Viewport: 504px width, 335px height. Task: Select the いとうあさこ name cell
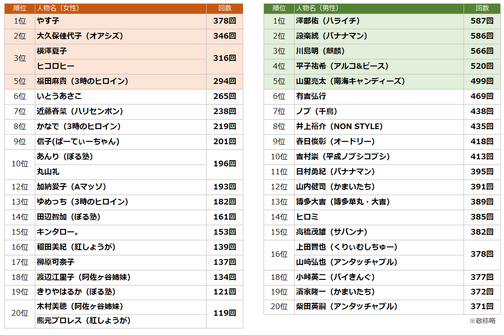click(59, 96)
